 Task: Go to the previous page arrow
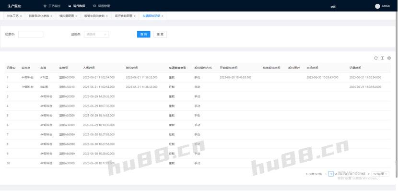tap(326, 174)
